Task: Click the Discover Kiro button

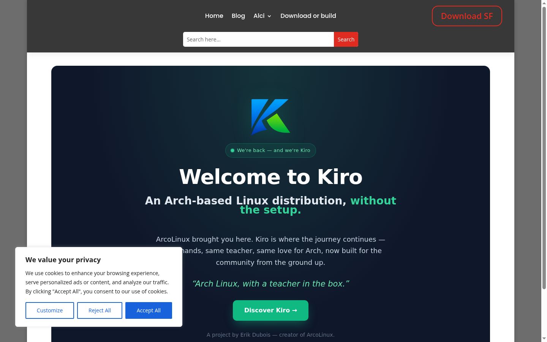Action: (270, 310)
